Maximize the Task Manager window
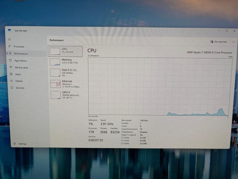Viewport: 238px width, 179px height. point(227,31)
